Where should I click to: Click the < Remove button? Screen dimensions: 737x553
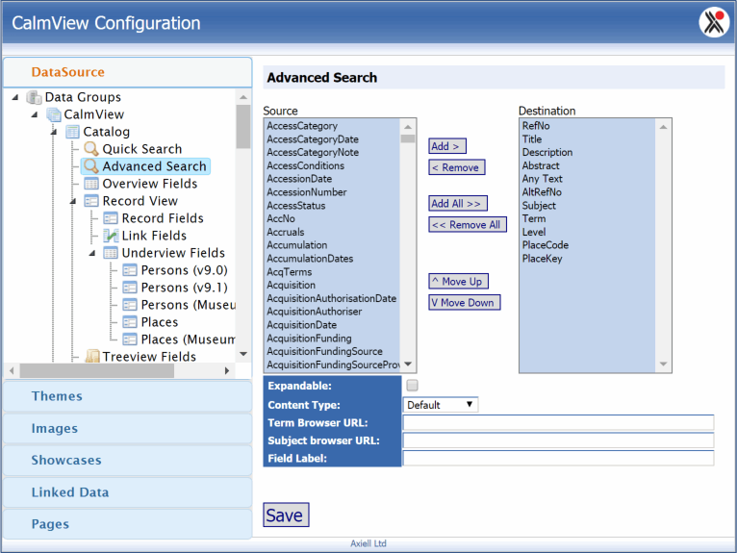(x=456, y=167)
